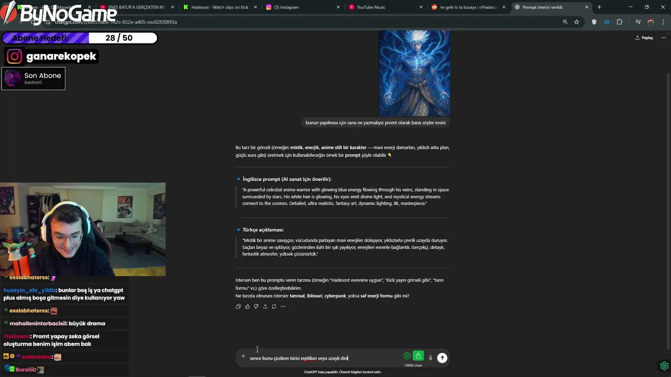Click the plus attach button in composer

(x=243, y=357)
